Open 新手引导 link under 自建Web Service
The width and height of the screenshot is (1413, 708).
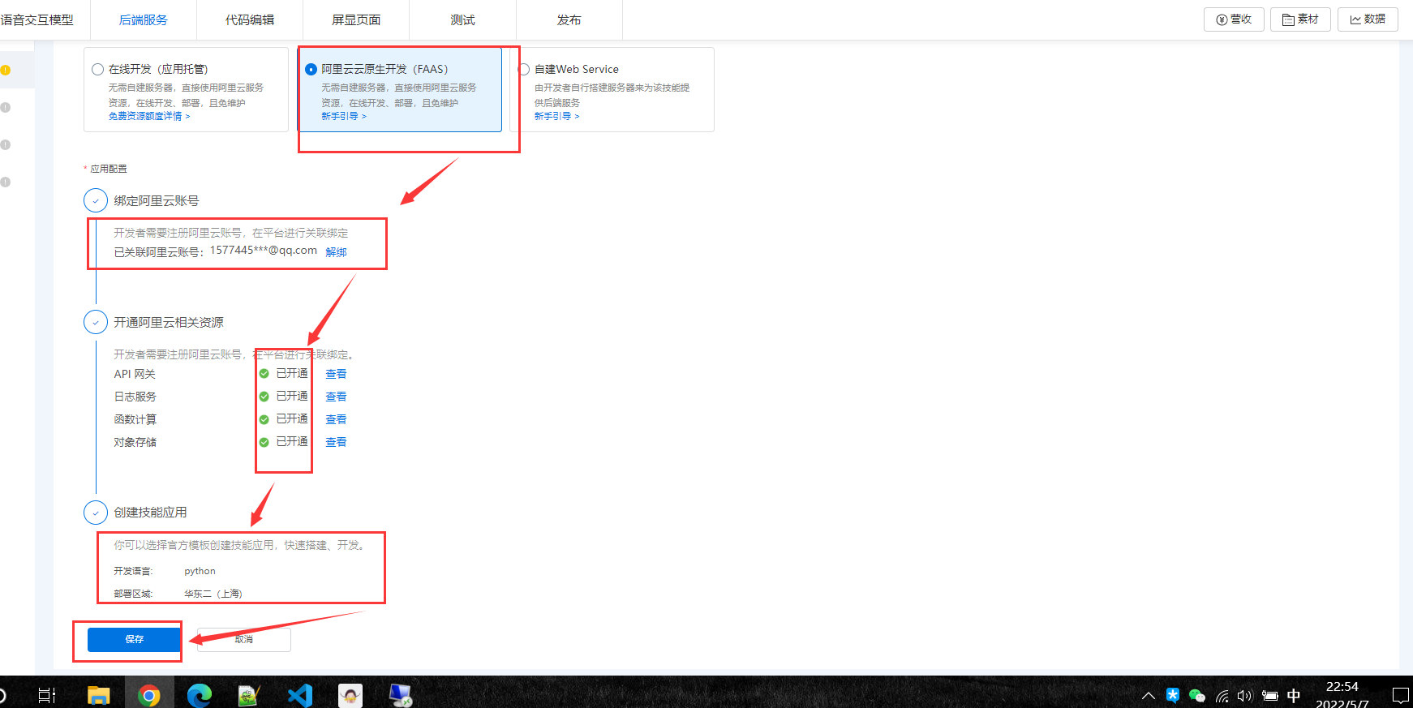556,117
